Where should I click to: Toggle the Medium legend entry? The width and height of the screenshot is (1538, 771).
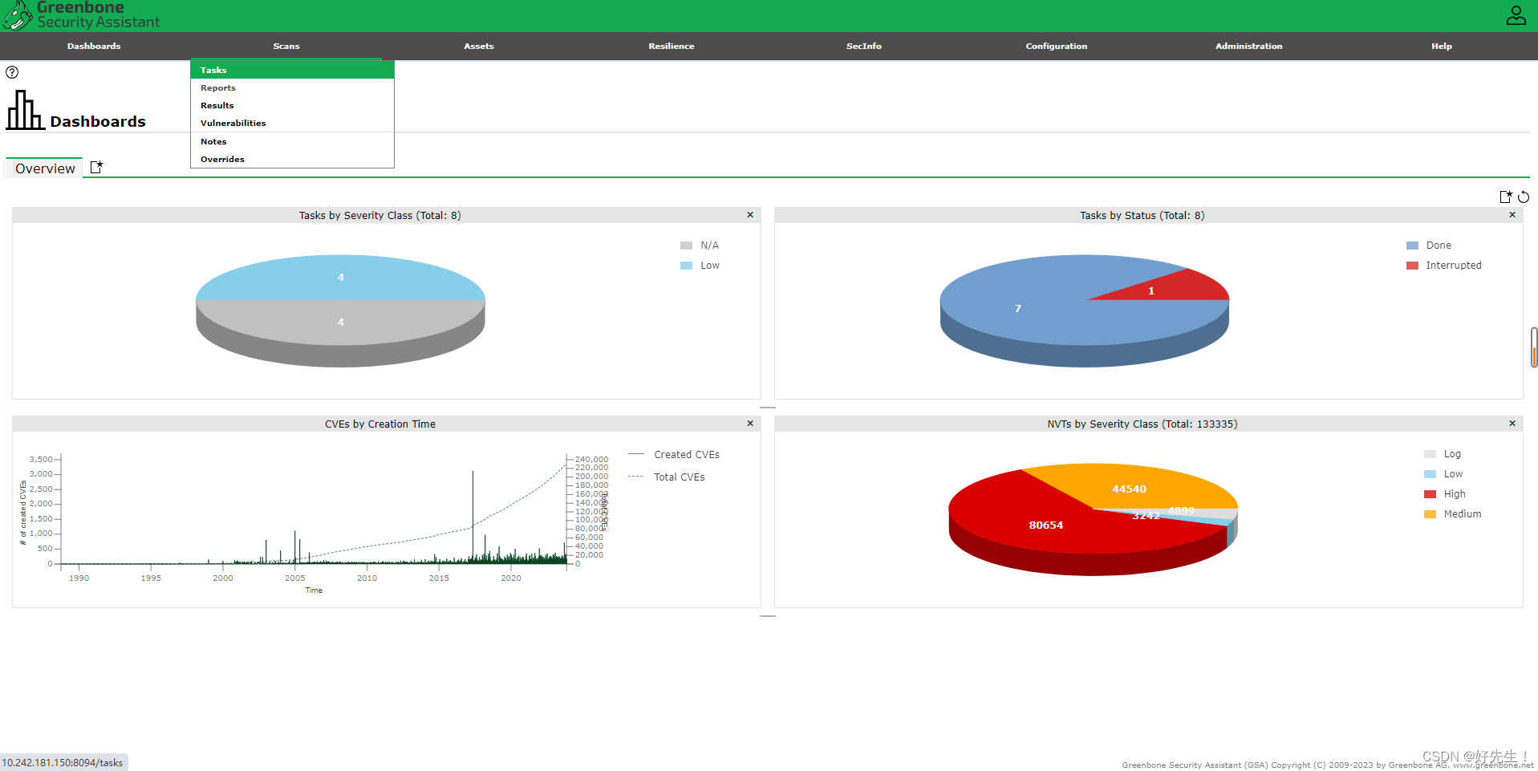(1453, 514)
